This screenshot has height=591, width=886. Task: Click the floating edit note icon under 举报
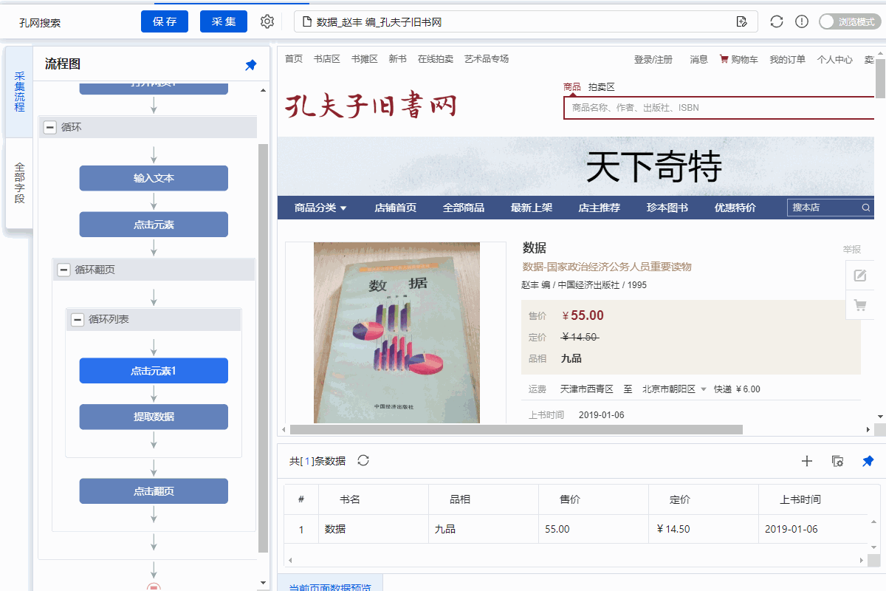pyautogui.click(x=860, y=276)
